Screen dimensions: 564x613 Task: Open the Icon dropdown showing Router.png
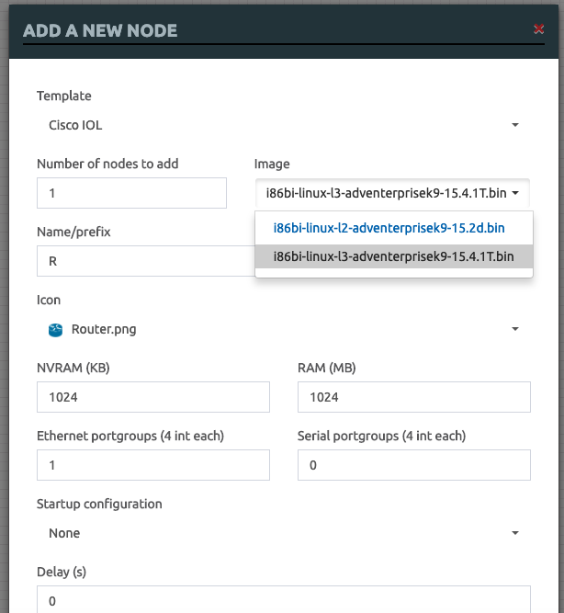click(283, 329)
